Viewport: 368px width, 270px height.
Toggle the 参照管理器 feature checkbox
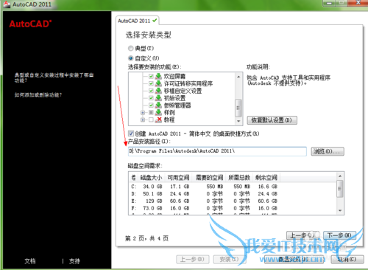tap(151, 105)
